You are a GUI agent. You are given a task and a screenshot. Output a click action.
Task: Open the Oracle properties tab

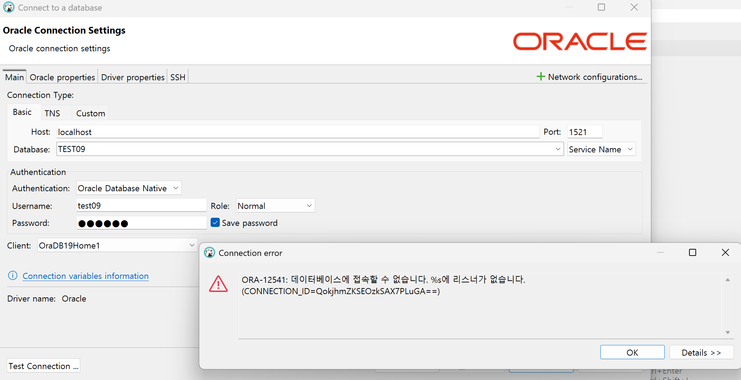point(62,77)
